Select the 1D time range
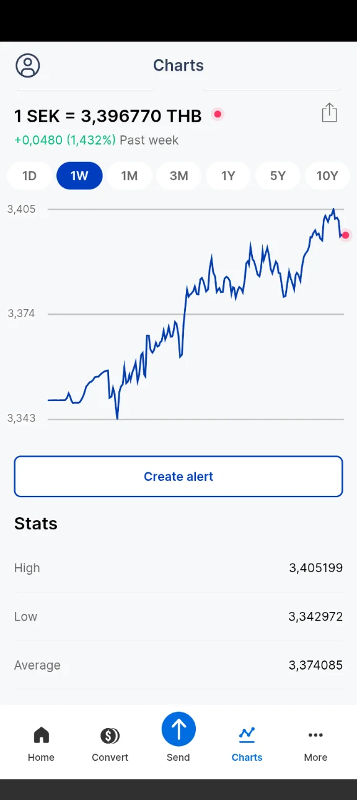 click(x=29, y=176)
